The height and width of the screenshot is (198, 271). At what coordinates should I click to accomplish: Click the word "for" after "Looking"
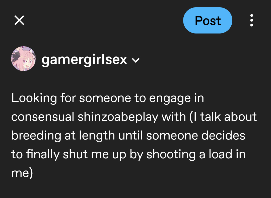68,98
